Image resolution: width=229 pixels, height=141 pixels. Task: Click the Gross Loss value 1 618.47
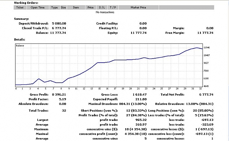point(140,94)
